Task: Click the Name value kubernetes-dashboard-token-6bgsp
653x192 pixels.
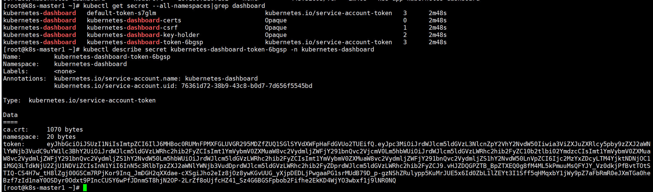Action: (112, 57)
